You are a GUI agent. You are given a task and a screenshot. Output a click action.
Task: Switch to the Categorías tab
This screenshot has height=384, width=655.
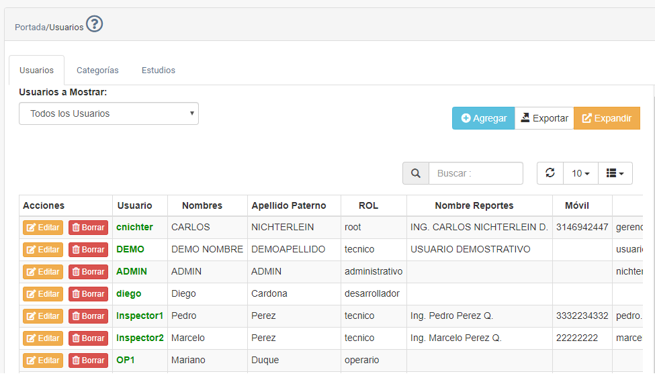pos(97,70)
